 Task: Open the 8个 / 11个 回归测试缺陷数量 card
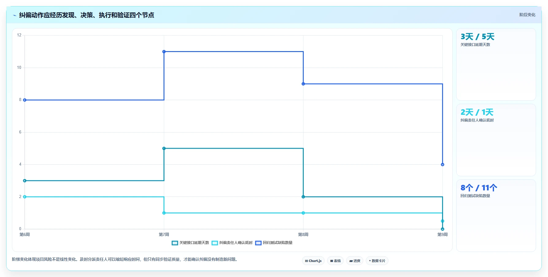[x=496, y=216]
